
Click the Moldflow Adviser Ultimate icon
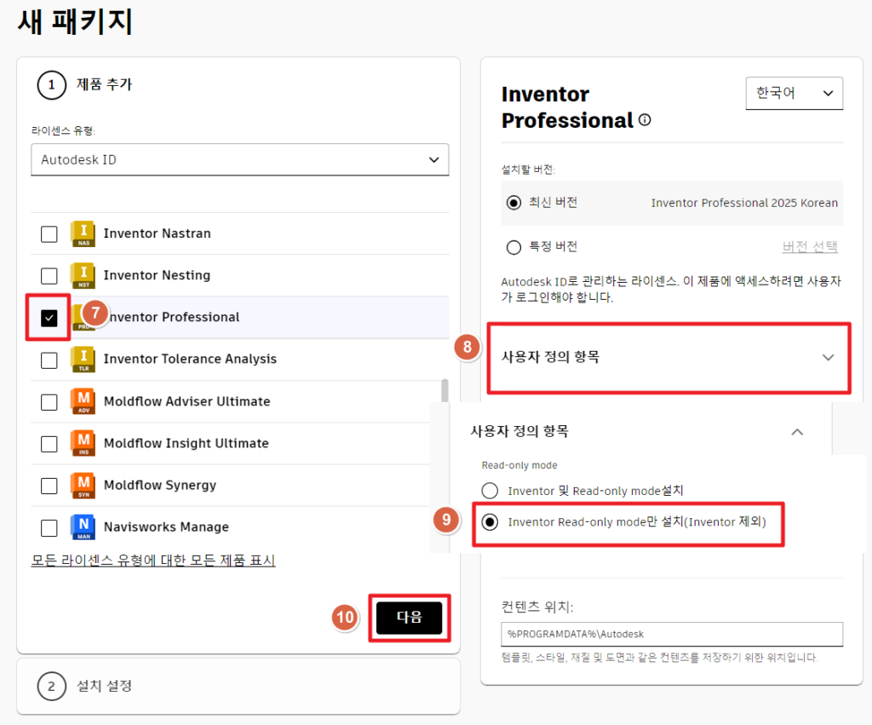click(83, 401)
